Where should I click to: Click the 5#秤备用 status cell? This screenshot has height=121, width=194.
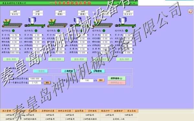click(90, 115)
